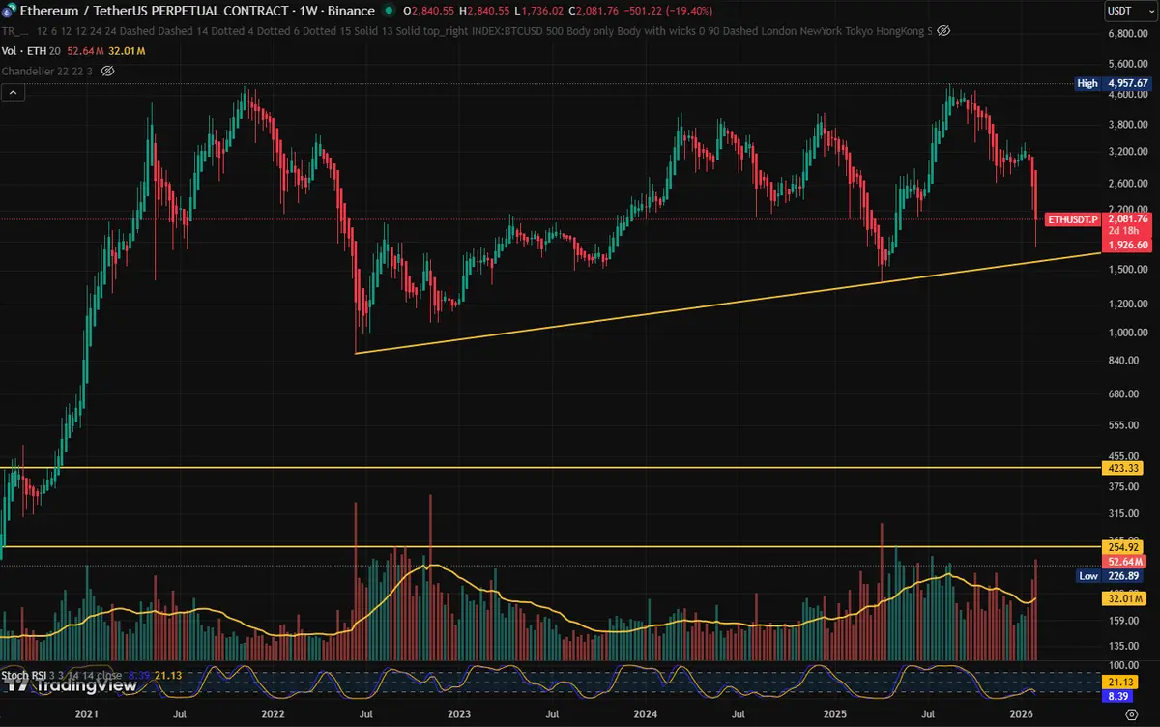Click the current price 2,081.76 tag
1160x727 pixels.
click(1127, 219)
